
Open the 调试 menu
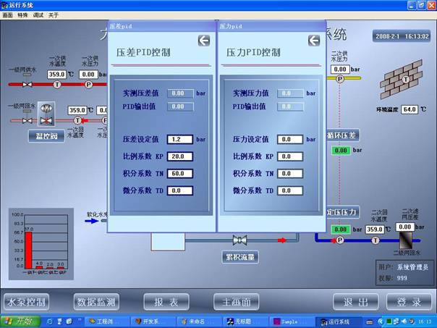pos(39,14)
